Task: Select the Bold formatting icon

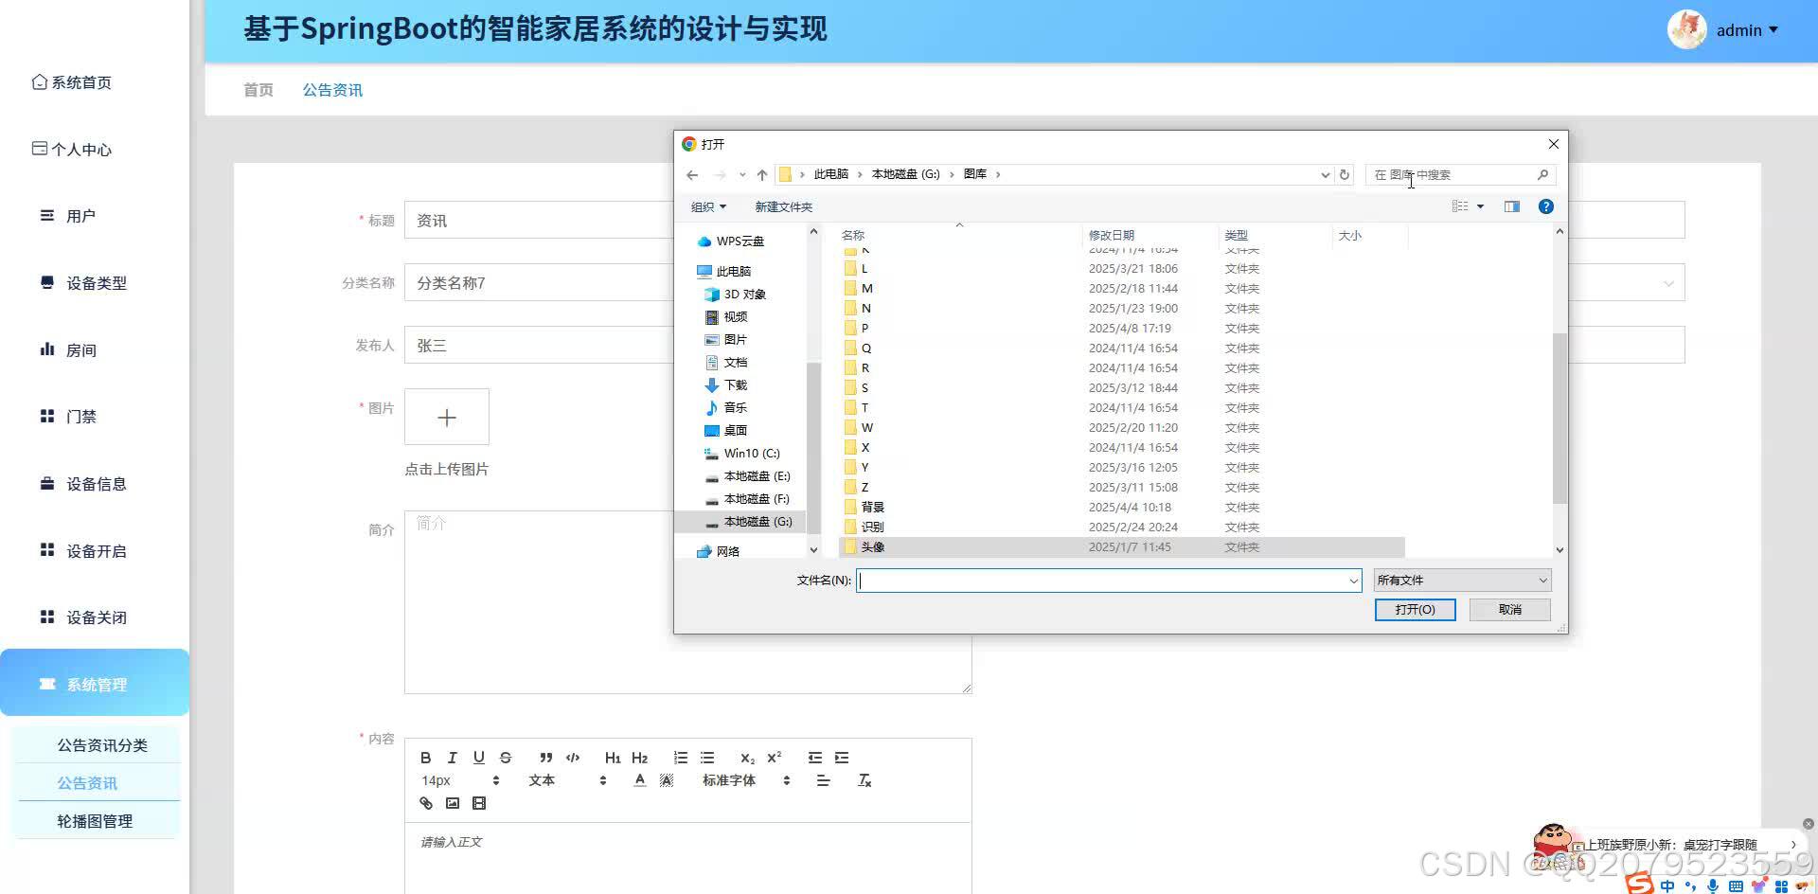Action: (425, 758)
